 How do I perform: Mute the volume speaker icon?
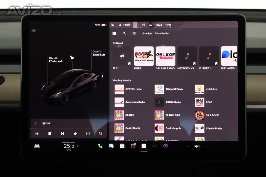pyautogui.click(x=197, y=146)
